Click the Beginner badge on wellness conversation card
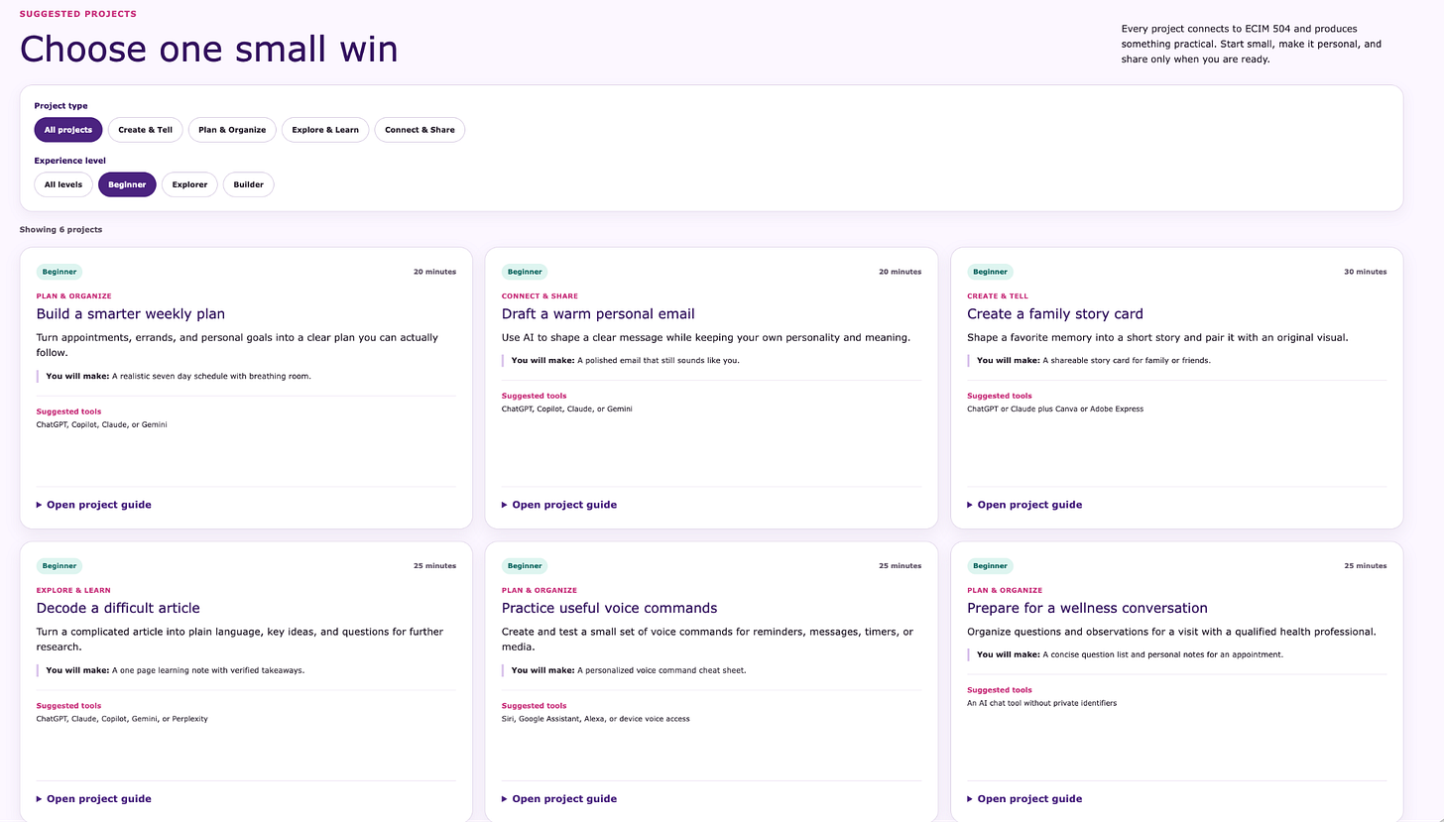 [x=990, y=566]
